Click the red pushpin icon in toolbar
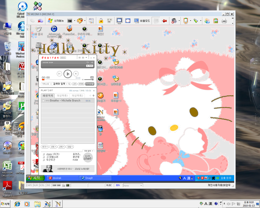 click(164, 21)
